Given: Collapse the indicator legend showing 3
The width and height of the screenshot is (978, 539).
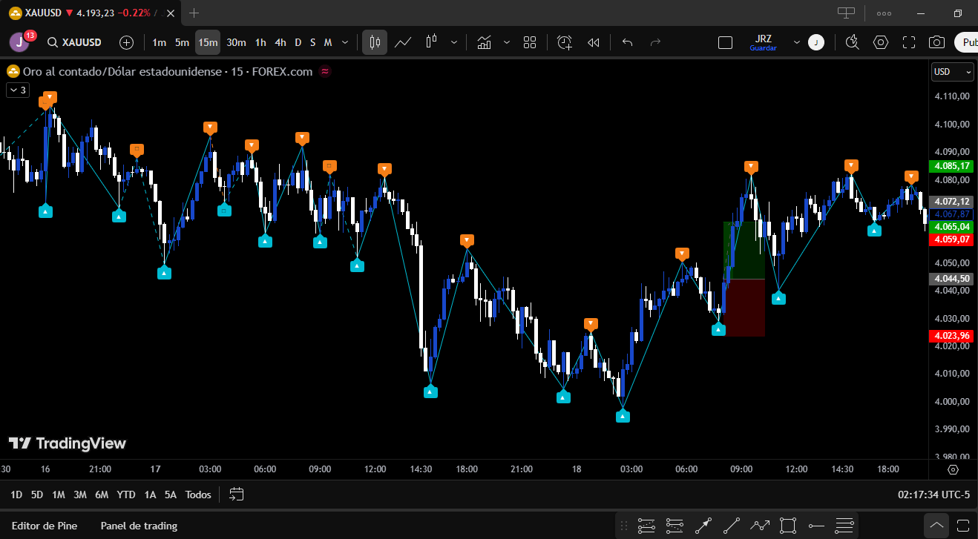Looking at the screenshot, I should point(18,90).
